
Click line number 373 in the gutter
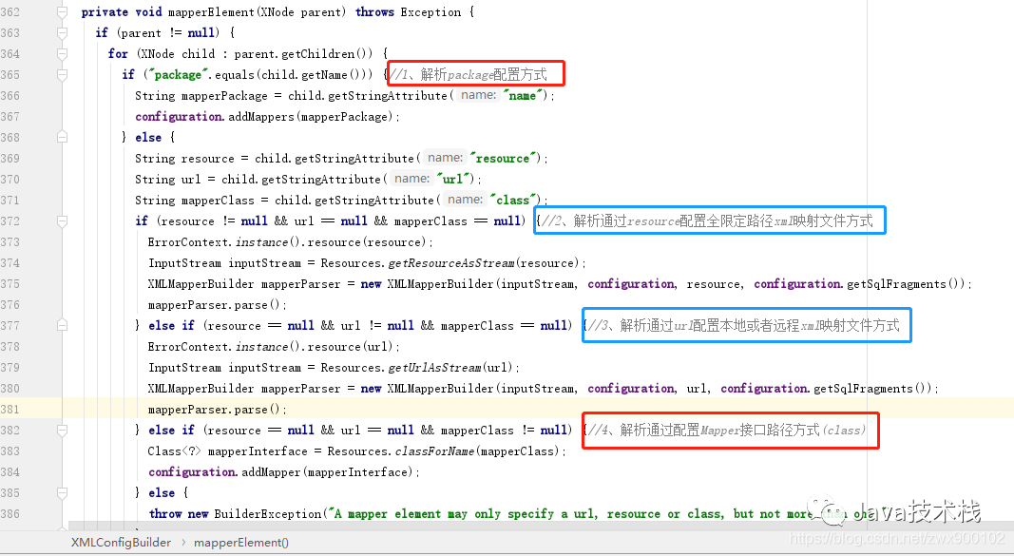[10, 241]
